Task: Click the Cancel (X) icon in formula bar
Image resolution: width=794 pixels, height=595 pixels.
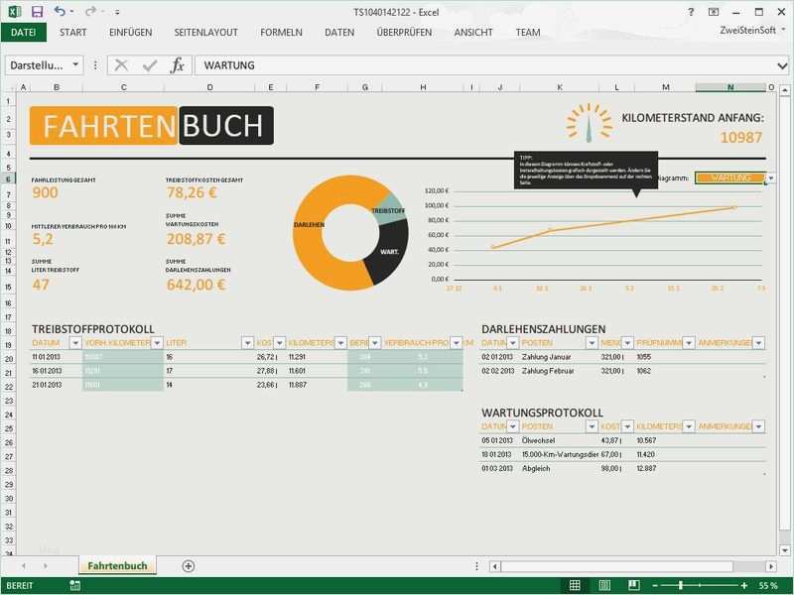Action: point(119,66)
